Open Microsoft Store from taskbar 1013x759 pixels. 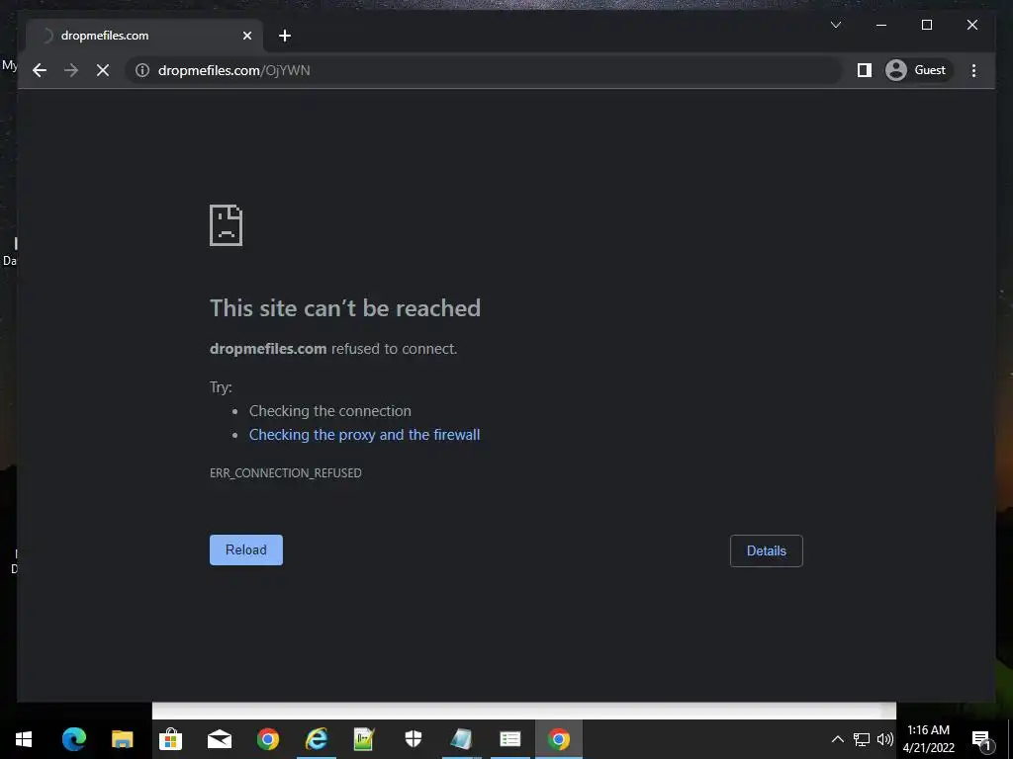point(170,739)
